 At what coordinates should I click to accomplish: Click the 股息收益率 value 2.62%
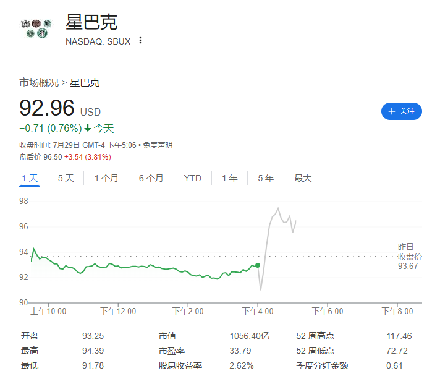point(242,365)
